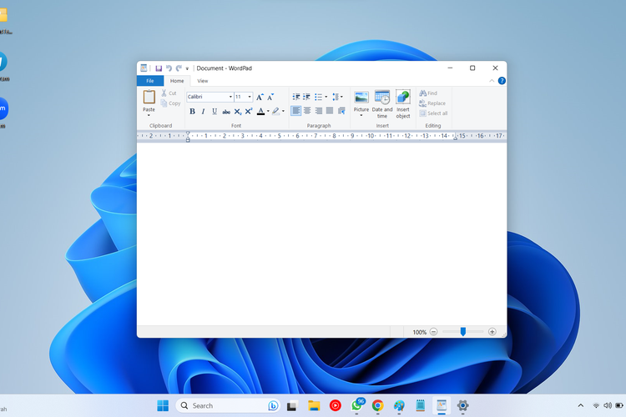Expand the font size dropdown
The image size is (626, 417).
(x=249, y=97)
